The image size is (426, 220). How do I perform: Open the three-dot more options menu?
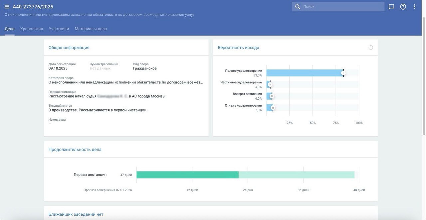(x=415, y=7)
